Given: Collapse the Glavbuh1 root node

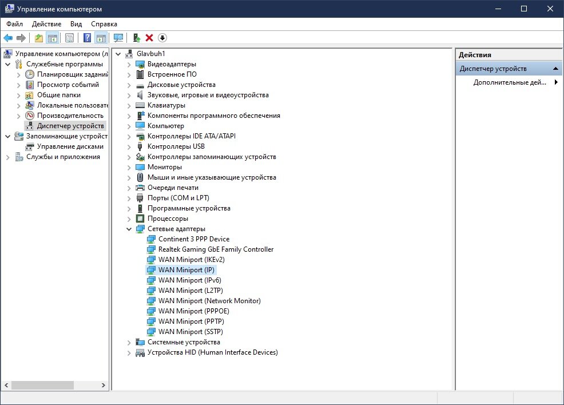Looking at the screenshot, I should tap(118, 54).
